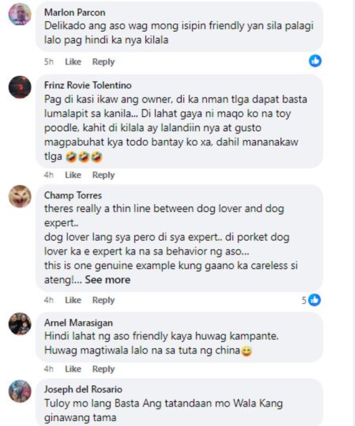Screen dimensions: 355x426
Task: Like Champ Torres's comment
Action: pos(73,300)
